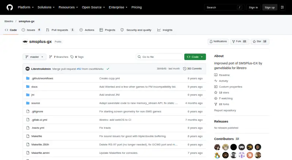
Task: Open the docs folder
Action: 34,87
